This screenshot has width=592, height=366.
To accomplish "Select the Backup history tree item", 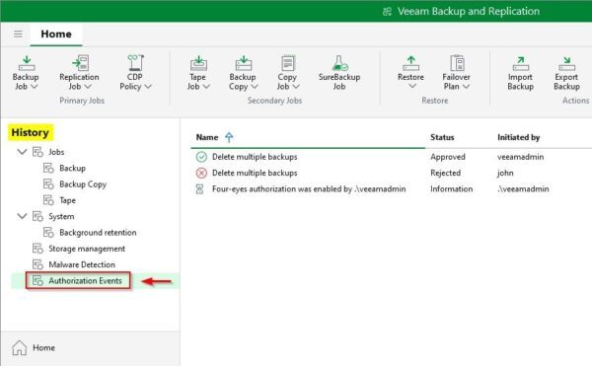I will click(72, 169).
